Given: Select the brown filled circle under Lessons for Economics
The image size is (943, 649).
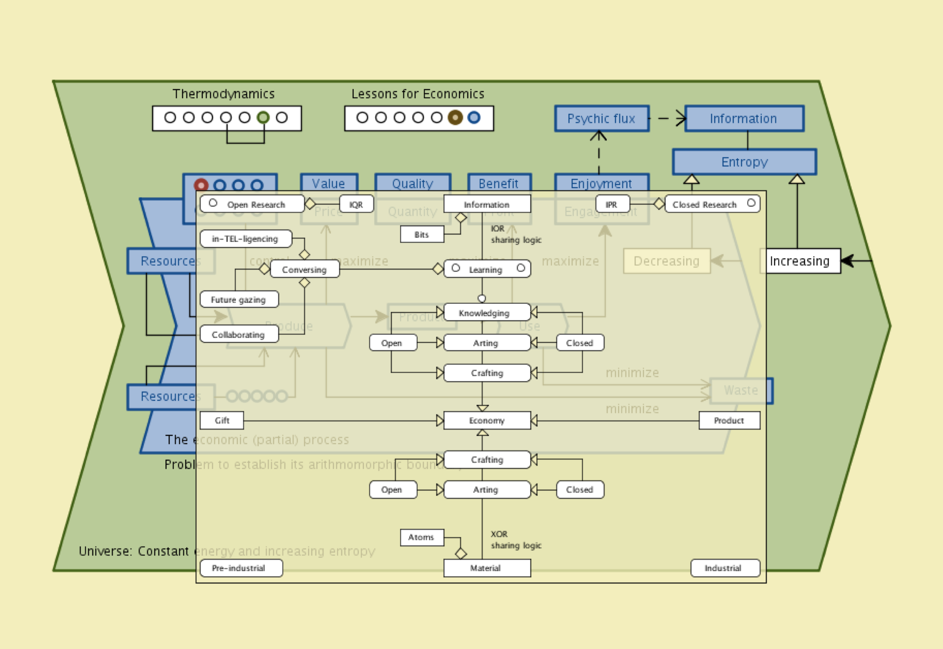Looking at the screenshot, I should [x=455, y=117].
